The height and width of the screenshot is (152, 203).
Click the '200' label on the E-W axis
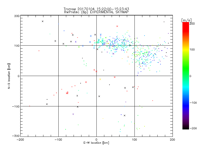173,140
